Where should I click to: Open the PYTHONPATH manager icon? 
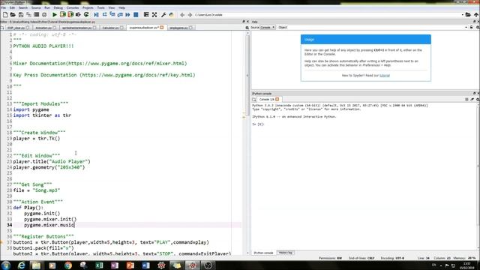pyautogui.click(x=172, y=15)
